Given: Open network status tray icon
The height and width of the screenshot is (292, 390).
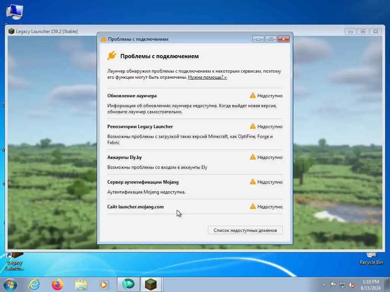Looking at the screenshot, I should click(x=342, y=285).
